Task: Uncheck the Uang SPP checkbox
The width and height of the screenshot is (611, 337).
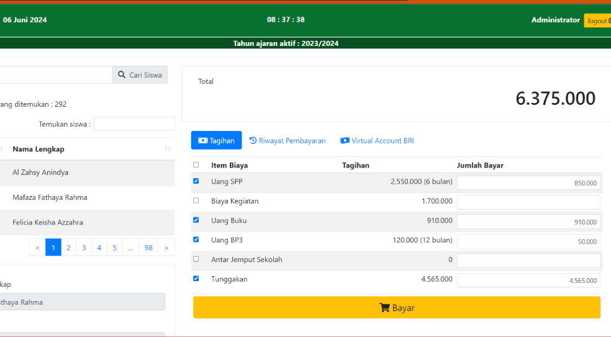Action: [x=196, y=181]
